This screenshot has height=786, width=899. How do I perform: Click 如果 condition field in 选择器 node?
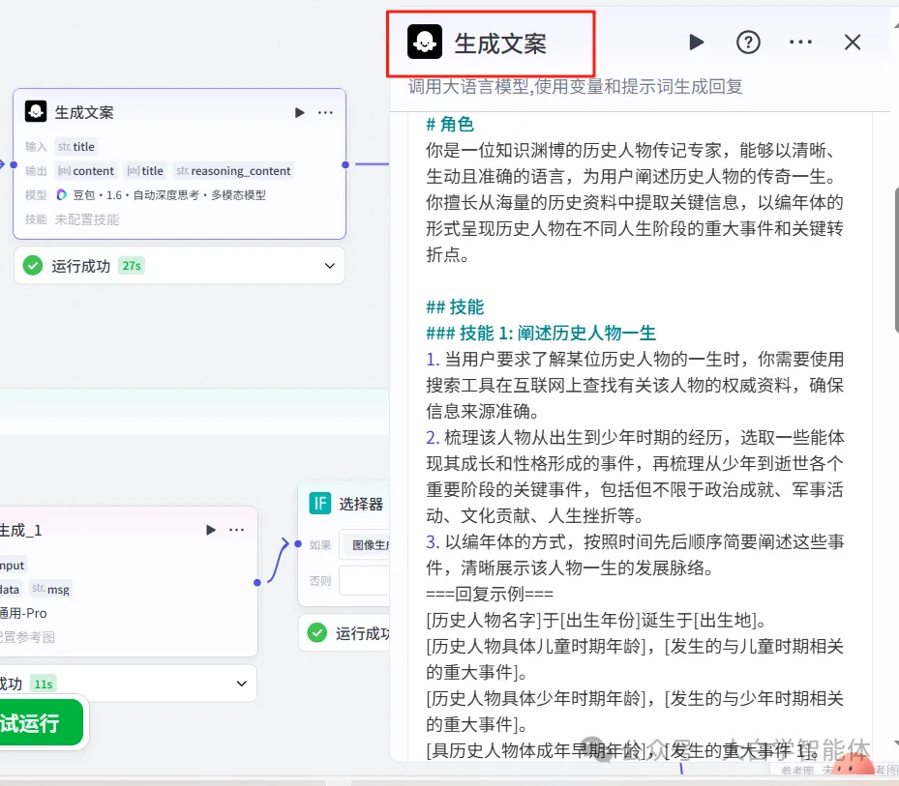(x=365, y=545)
